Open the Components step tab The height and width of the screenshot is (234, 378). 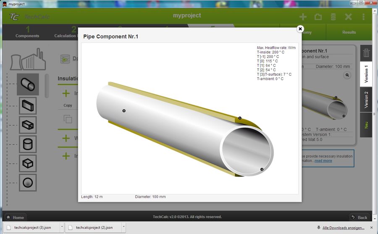(x=27, y=32)
